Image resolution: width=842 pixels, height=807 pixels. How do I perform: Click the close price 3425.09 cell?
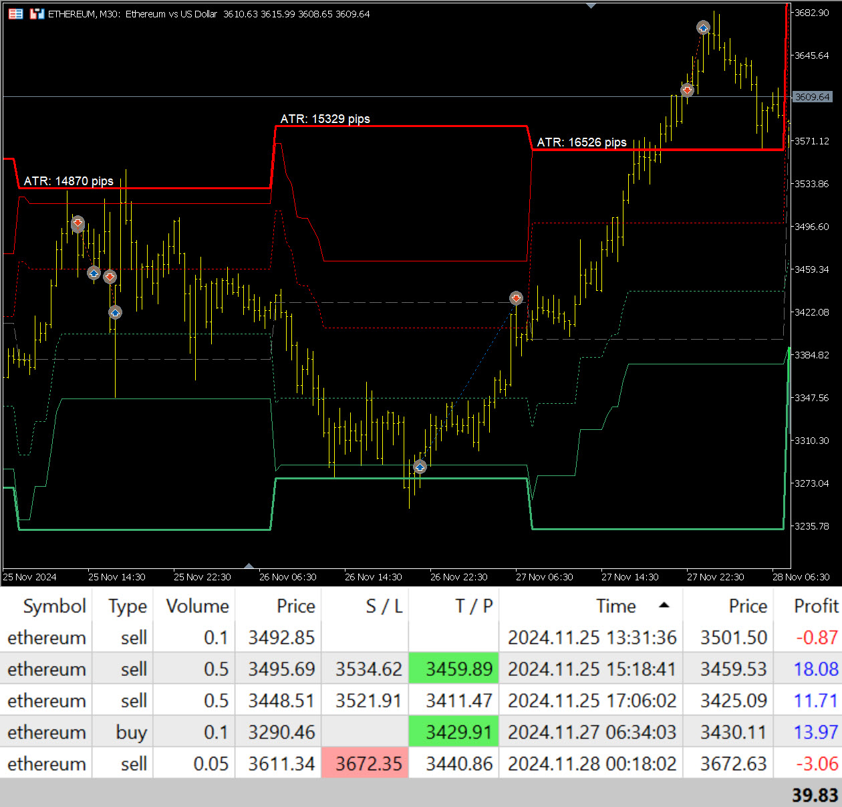(733, 700)
